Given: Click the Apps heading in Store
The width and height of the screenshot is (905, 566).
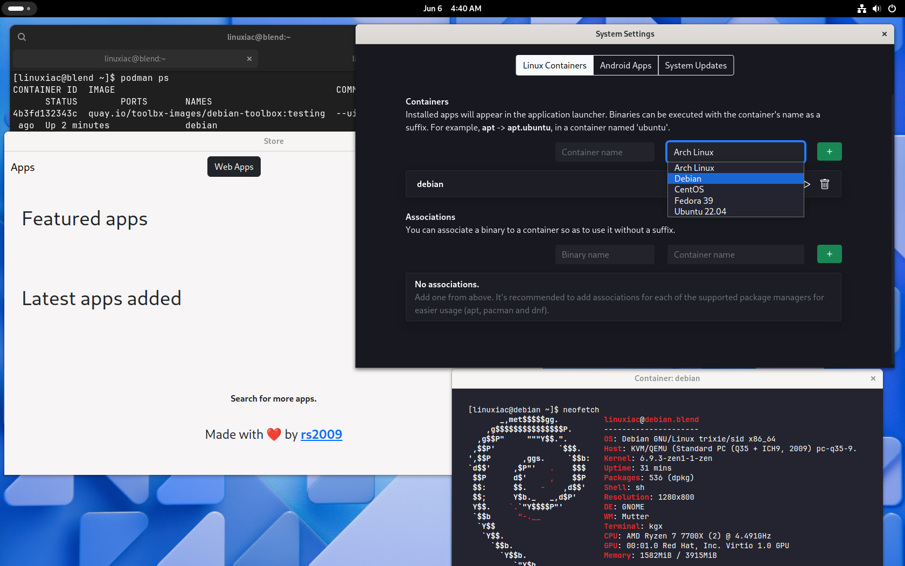Looking at the screenshot, I should (x=23, y=168).
